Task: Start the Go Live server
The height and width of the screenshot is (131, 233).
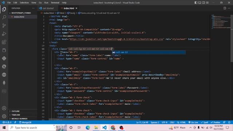Action: click(193, 122)
